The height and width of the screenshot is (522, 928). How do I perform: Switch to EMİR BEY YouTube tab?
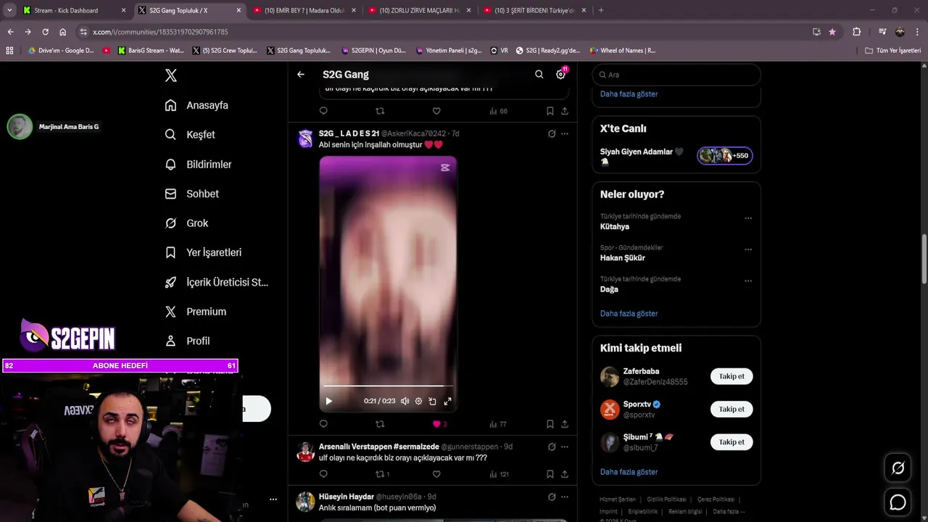pos(303,10)
